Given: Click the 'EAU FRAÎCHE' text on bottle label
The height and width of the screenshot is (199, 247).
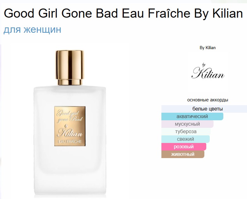Looking at the screenshot, I should 69,141.
